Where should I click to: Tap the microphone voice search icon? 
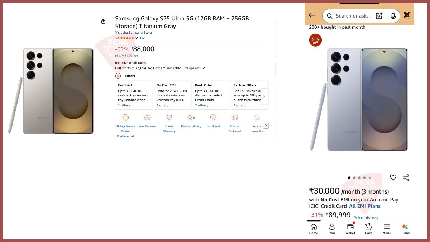point(393,16)
